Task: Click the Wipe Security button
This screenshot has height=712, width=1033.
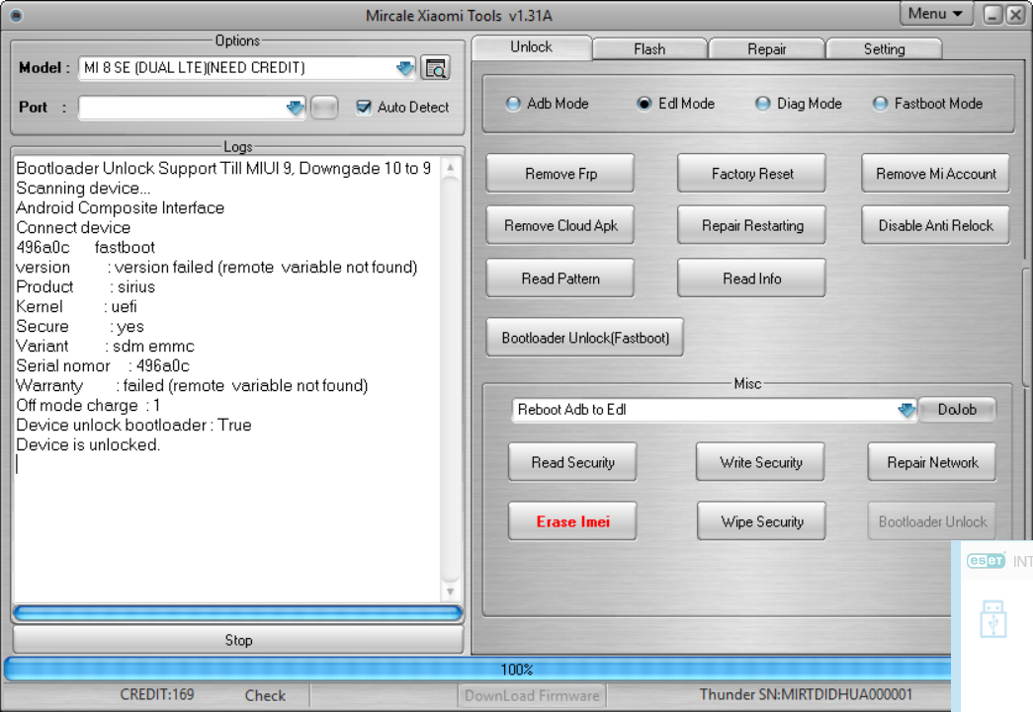Action: (x=761, y=521)
